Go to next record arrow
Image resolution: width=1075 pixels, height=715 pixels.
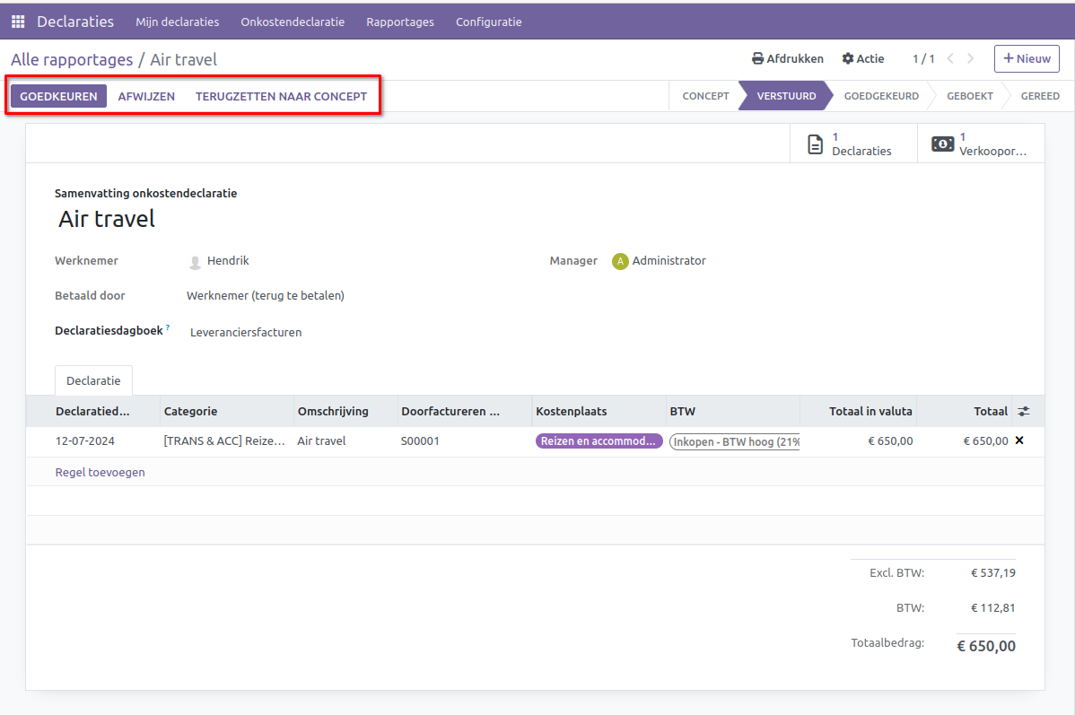point(971,59)
